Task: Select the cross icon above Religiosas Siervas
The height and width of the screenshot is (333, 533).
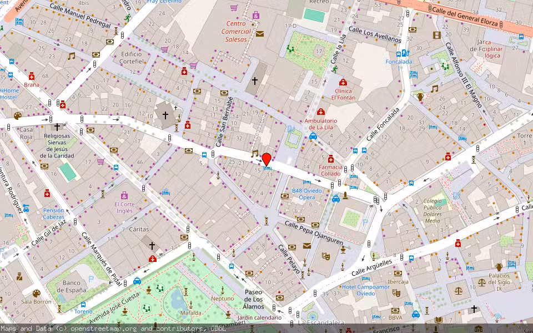Action: 57,127
